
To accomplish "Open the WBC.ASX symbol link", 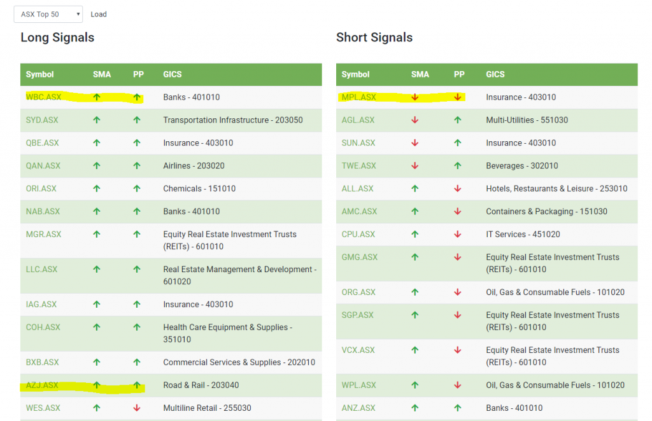I will (43, 97).
